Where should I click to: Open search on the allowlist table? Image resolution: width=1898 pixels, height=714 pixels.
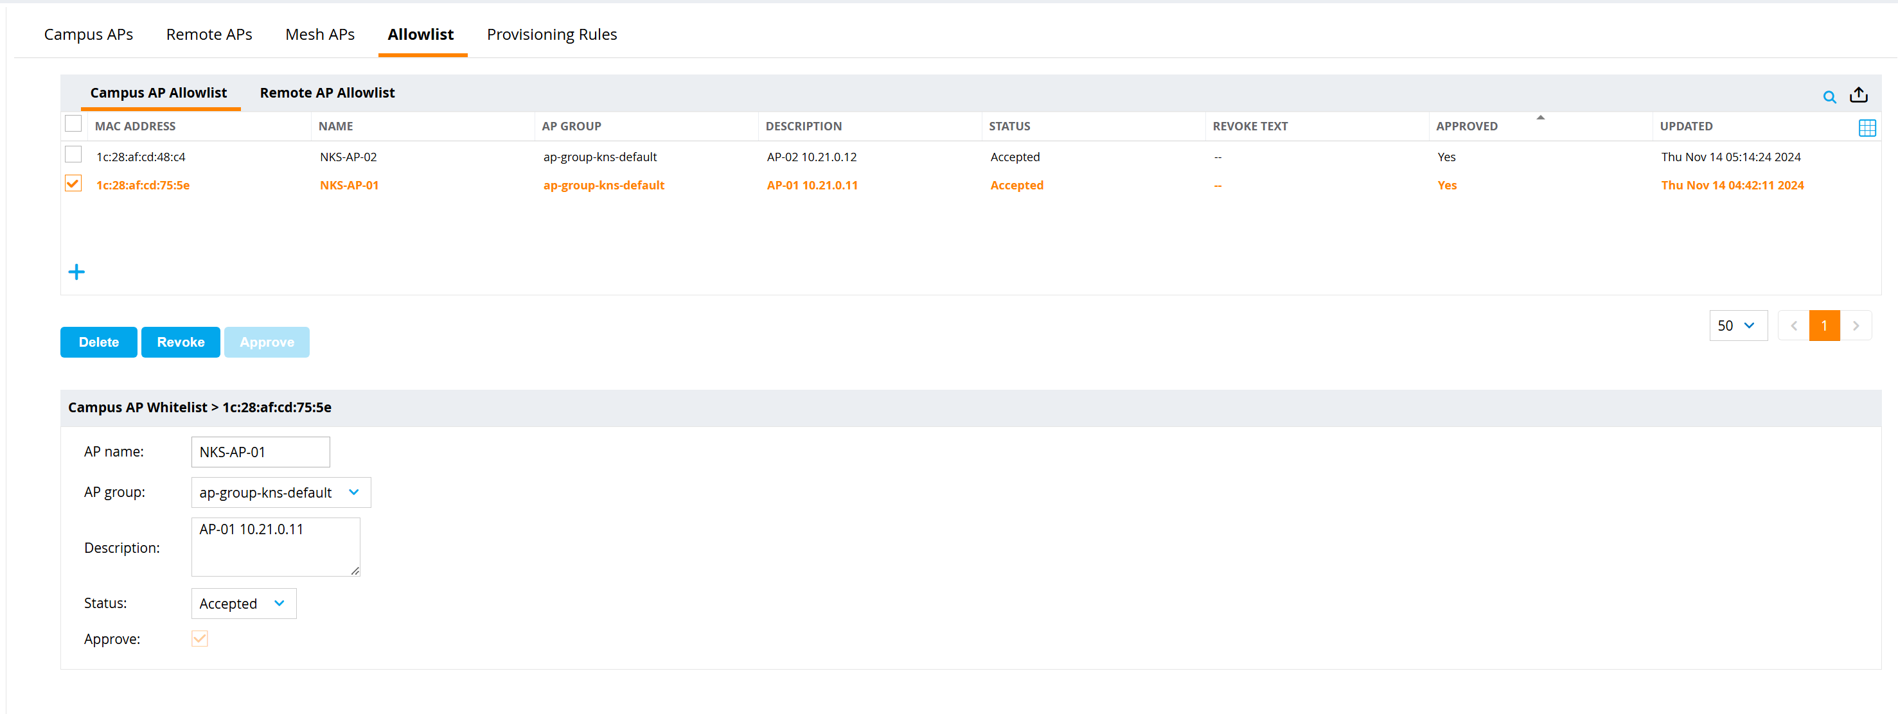pyautogui.click(x=1830, y=96)
